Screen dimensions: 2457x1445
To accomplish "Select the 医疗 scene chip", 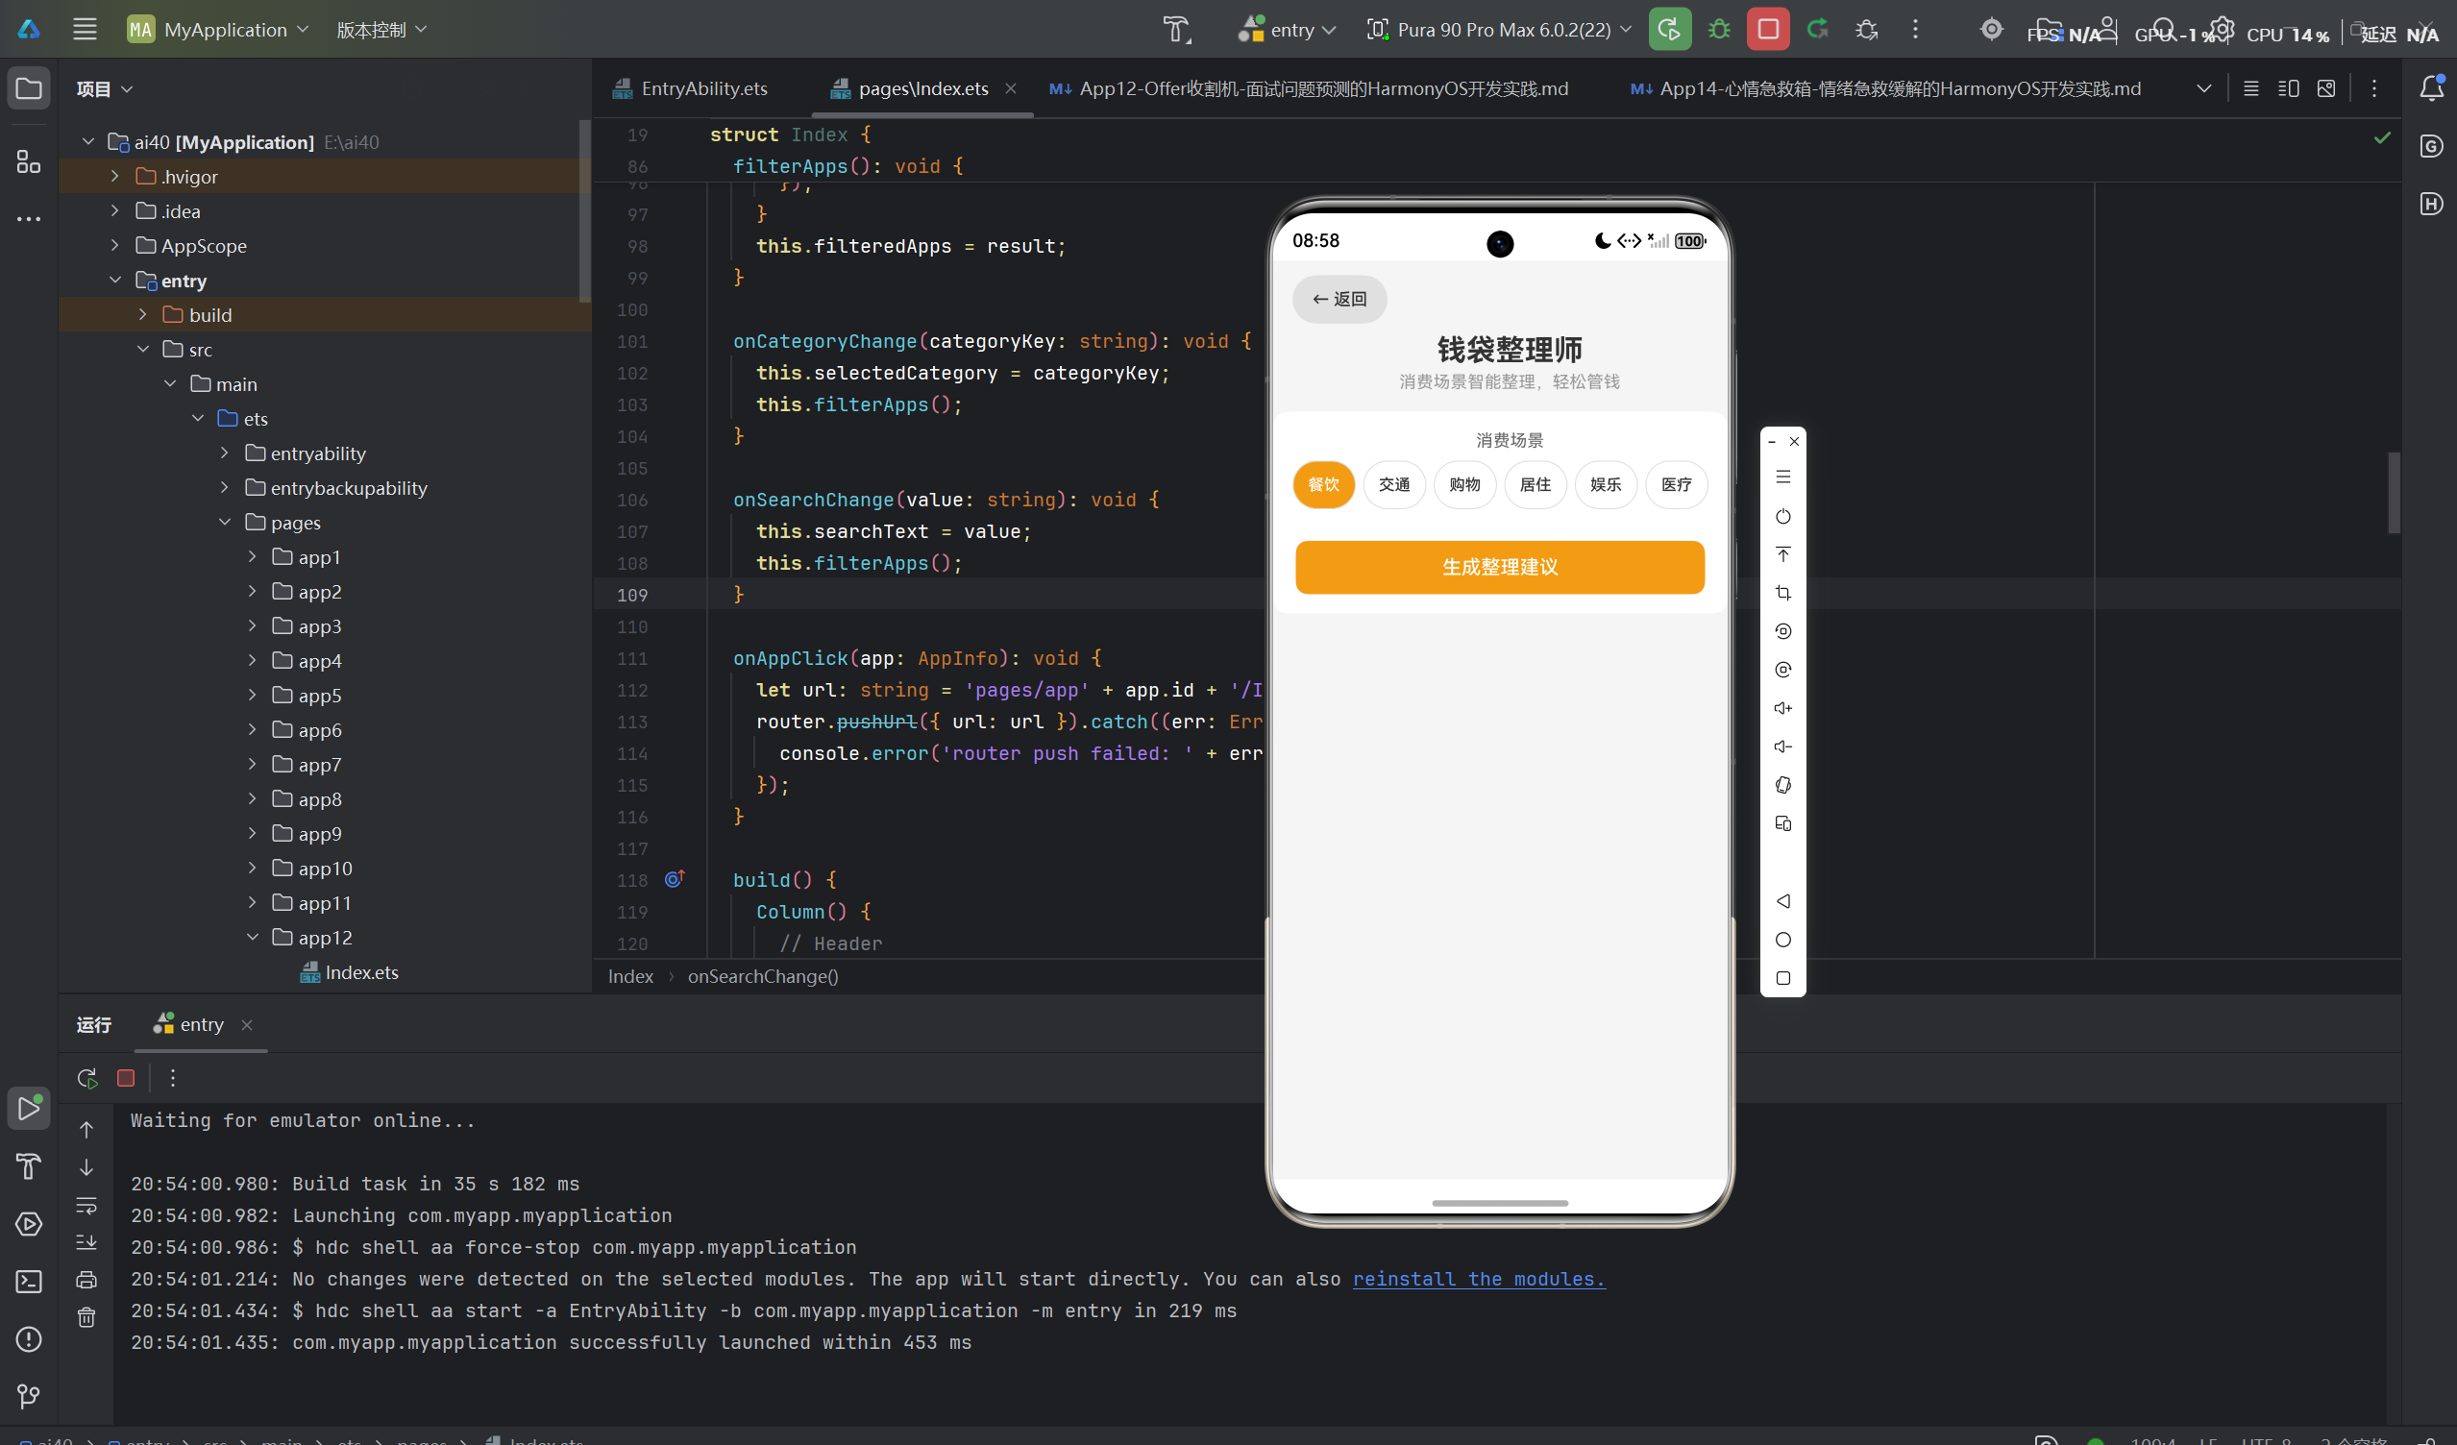I will (x=1676, y=484).
